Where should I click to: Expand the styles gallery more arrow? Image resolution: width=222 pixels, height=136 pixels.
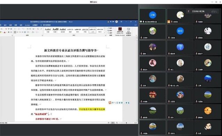pyautogui.click(x=105, y=32)
